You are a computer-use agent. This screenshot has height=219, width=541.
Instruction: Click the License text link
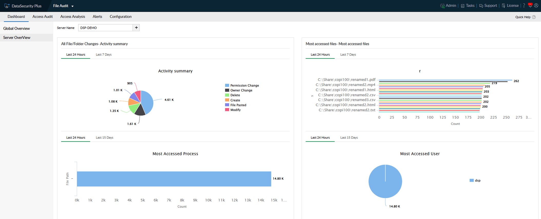click(513, 6)
